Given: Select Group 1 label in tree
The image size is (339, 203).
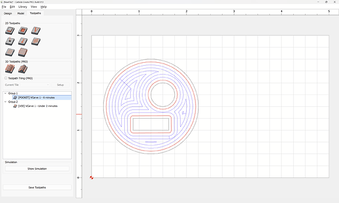Looking at the screenshot, I should point(13,93).
